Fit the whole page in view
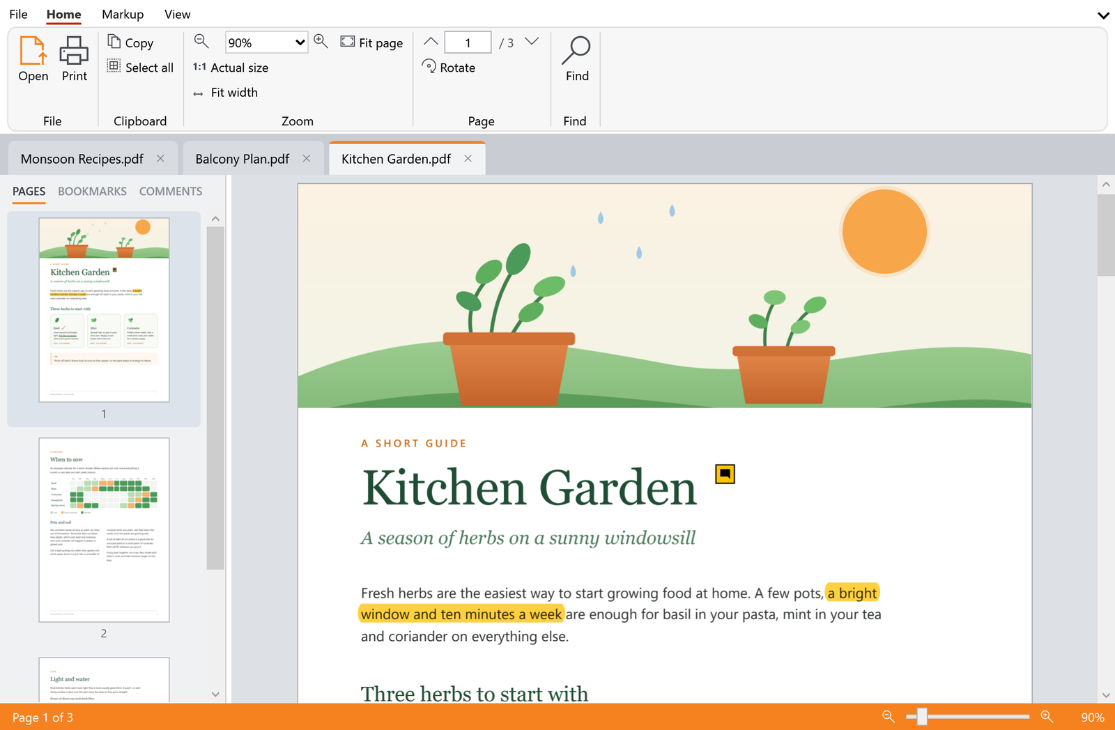Image resolution: width=1115 pixels, height=730 pixels. pyautogui.click(x=371, y=42)
